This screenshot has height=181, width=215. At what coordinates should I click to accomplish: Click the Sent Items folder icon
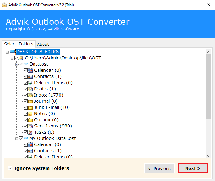click(x=30, y=126)
